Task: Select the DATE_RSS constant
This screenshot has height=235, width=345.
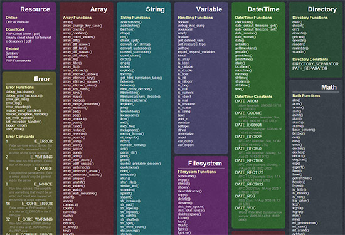Action: 245,196
